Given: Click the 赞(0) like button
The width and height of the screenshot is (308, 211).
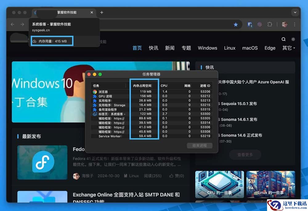Looking at the screenshot, I should pos(177,176).
